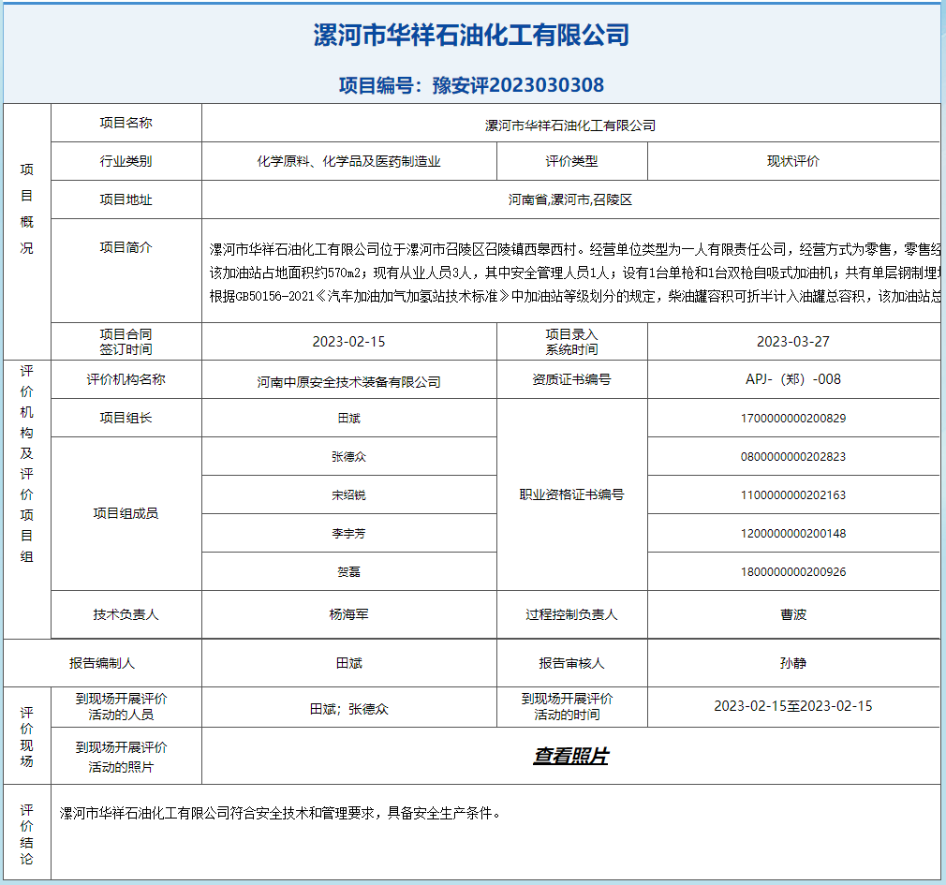Image resolution: width=946 pixels, height=885 pixels.
Task: Click the 项目简介 label
Action: coord(126,247)
